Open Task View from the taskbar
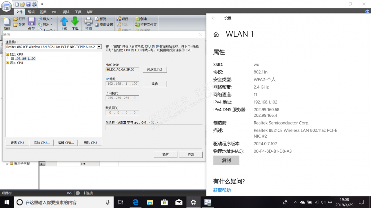Screen dimensions: 371x208 (x=121, y=202)
